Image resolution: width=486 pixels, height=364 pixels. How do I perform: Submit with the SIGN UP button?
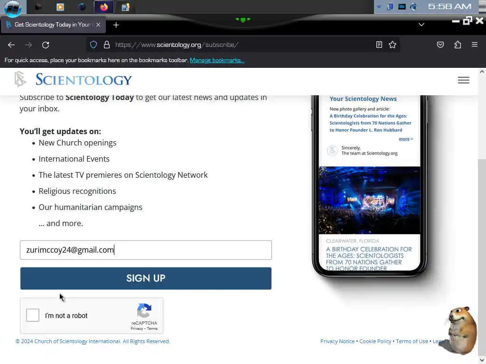(x=146, y=278)
